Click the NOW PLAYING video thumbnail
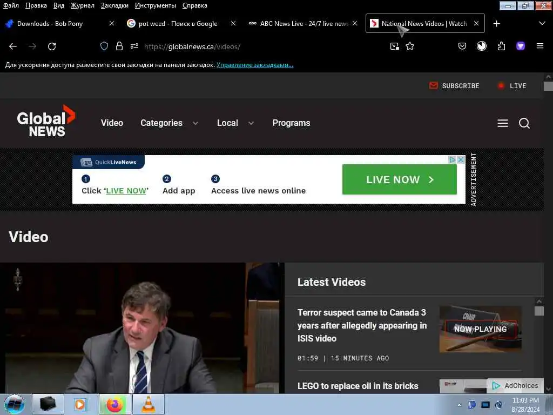Screen dimensions: 553x415 click(480, 329)
